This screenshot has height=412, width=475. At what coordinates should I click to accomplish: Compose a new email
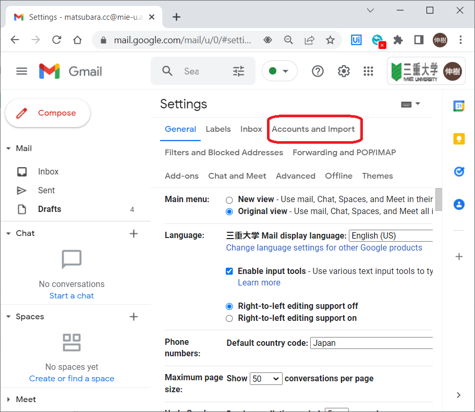[x=47, y=113]
